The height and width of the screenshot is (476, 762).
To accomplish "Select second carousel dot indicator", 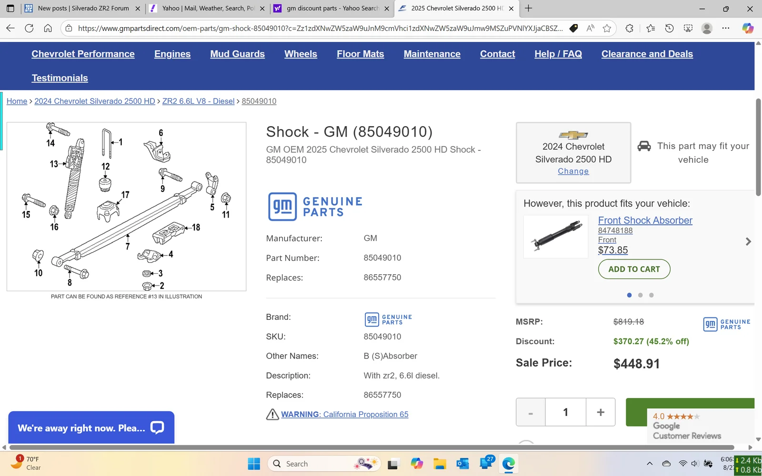I will [x=640, y=295].
